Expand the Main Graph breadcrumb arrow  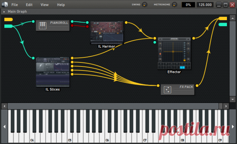[x=4, y=11]
